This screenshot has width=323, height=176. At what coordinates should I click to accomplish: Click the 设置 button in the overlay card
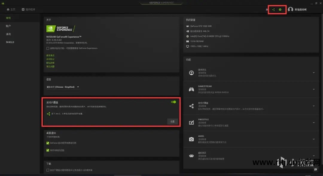[x=173, y=122]
